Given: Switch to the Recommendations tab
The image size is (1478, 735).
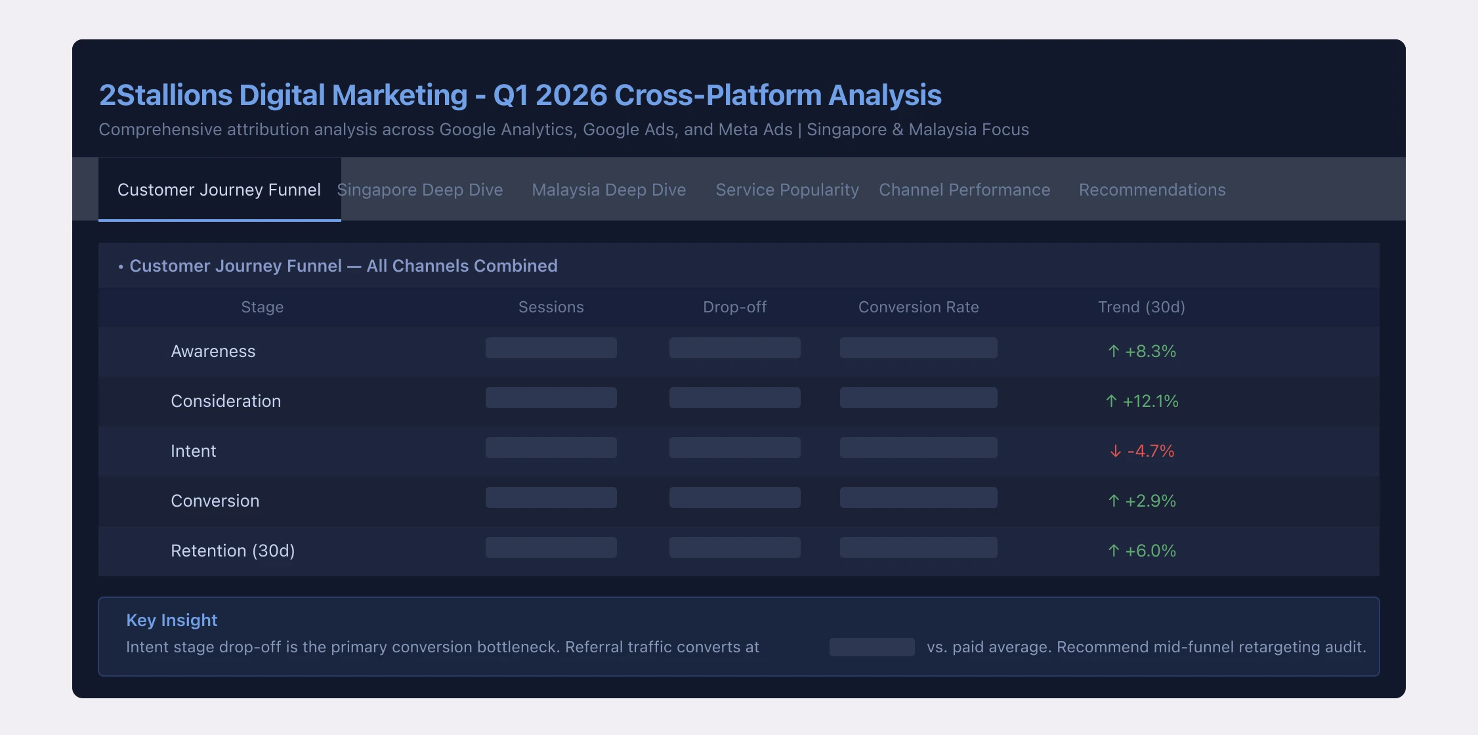Looking at the screenshot, I should [x=1152, y=190].
